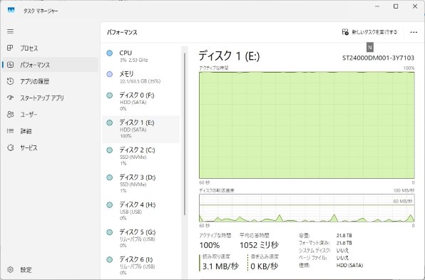Minimize the Task Manager window
This screenshot has width=425, height=280.
[377, 6]
